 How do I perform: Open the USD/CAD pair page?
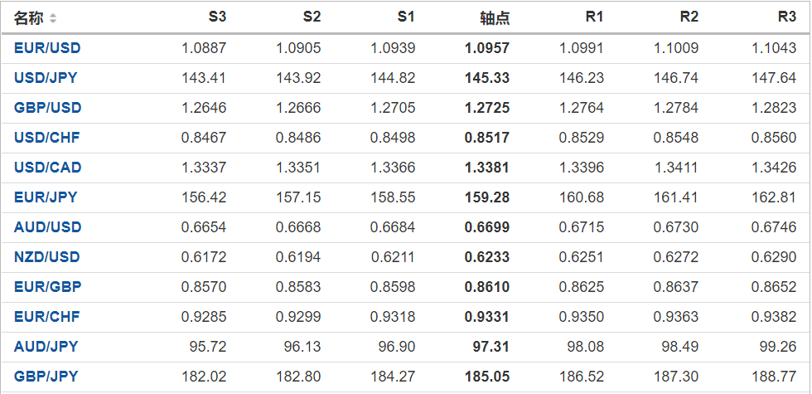pos(47,168)
